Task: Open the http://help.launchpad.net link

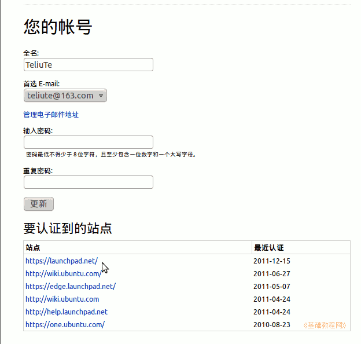Action: coord(66,312)
